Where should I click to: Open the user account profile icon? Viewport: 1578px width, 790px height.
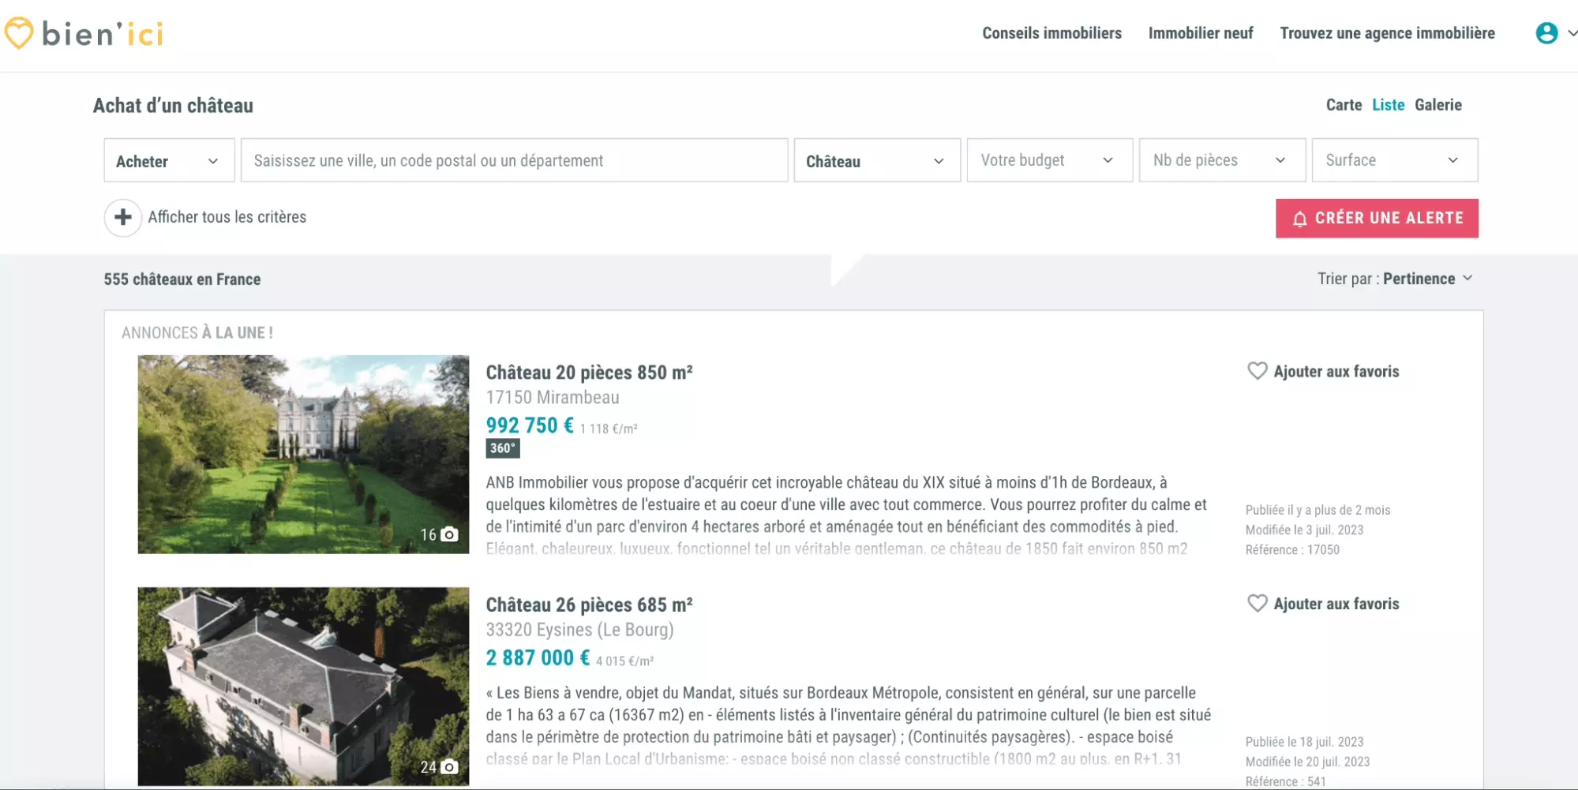pos(1546,33)
